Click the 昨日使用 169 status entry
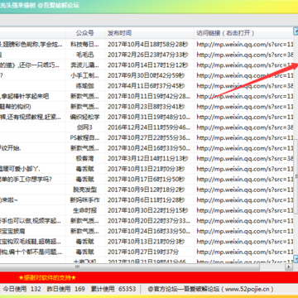 66,289
